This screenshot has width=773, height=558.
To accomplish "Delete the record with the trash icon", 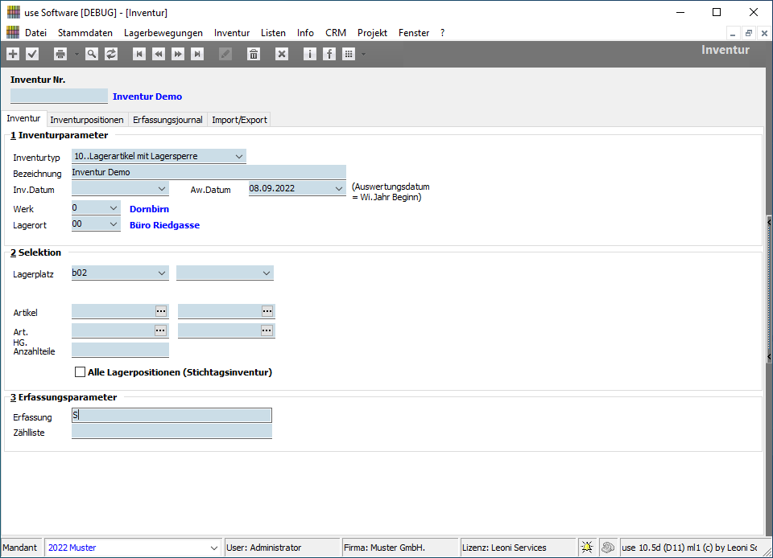I will coord(254,54).
